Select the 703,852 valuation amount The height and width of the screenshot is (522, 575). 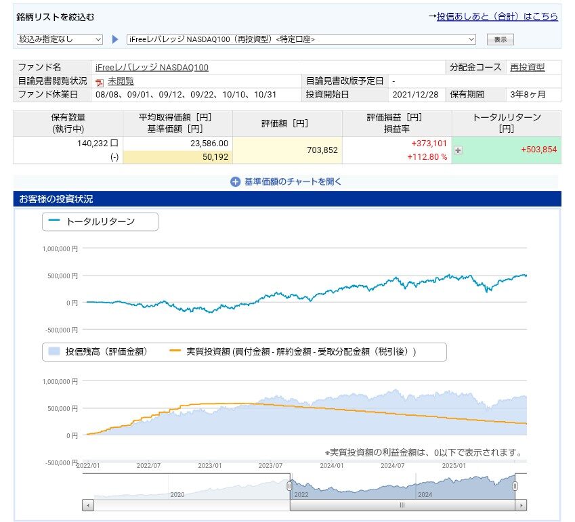point(322,150)
